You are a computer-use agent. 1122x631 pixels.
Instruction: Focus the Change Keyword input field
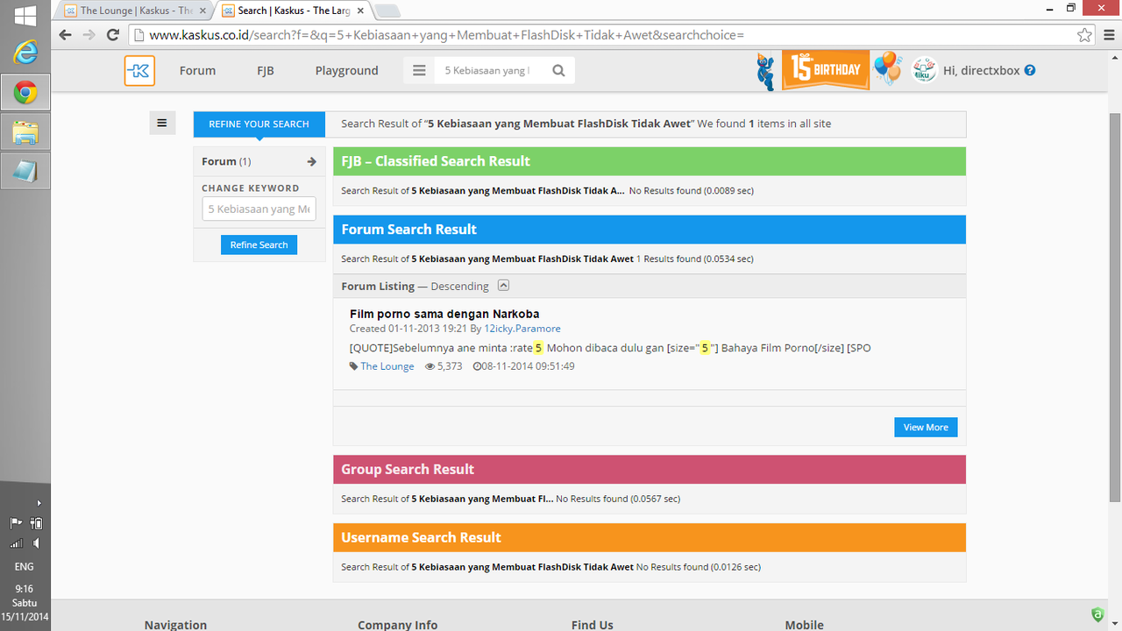tap(259, 209)
